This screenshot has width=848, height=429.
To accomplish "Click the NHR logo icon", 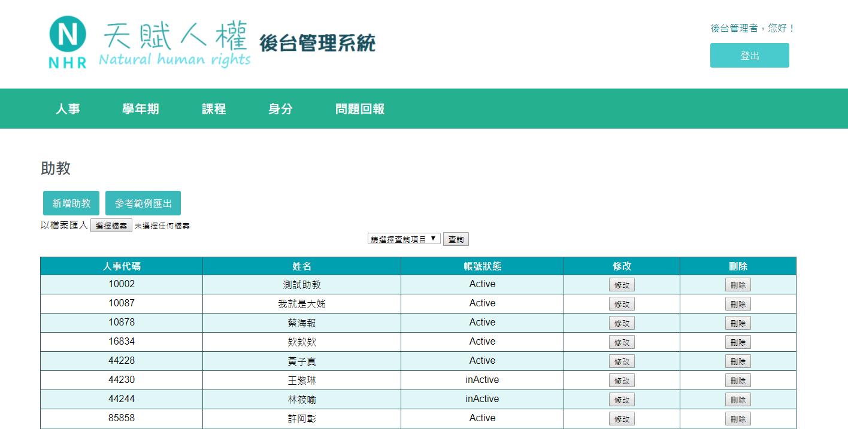I will point(68,42).
